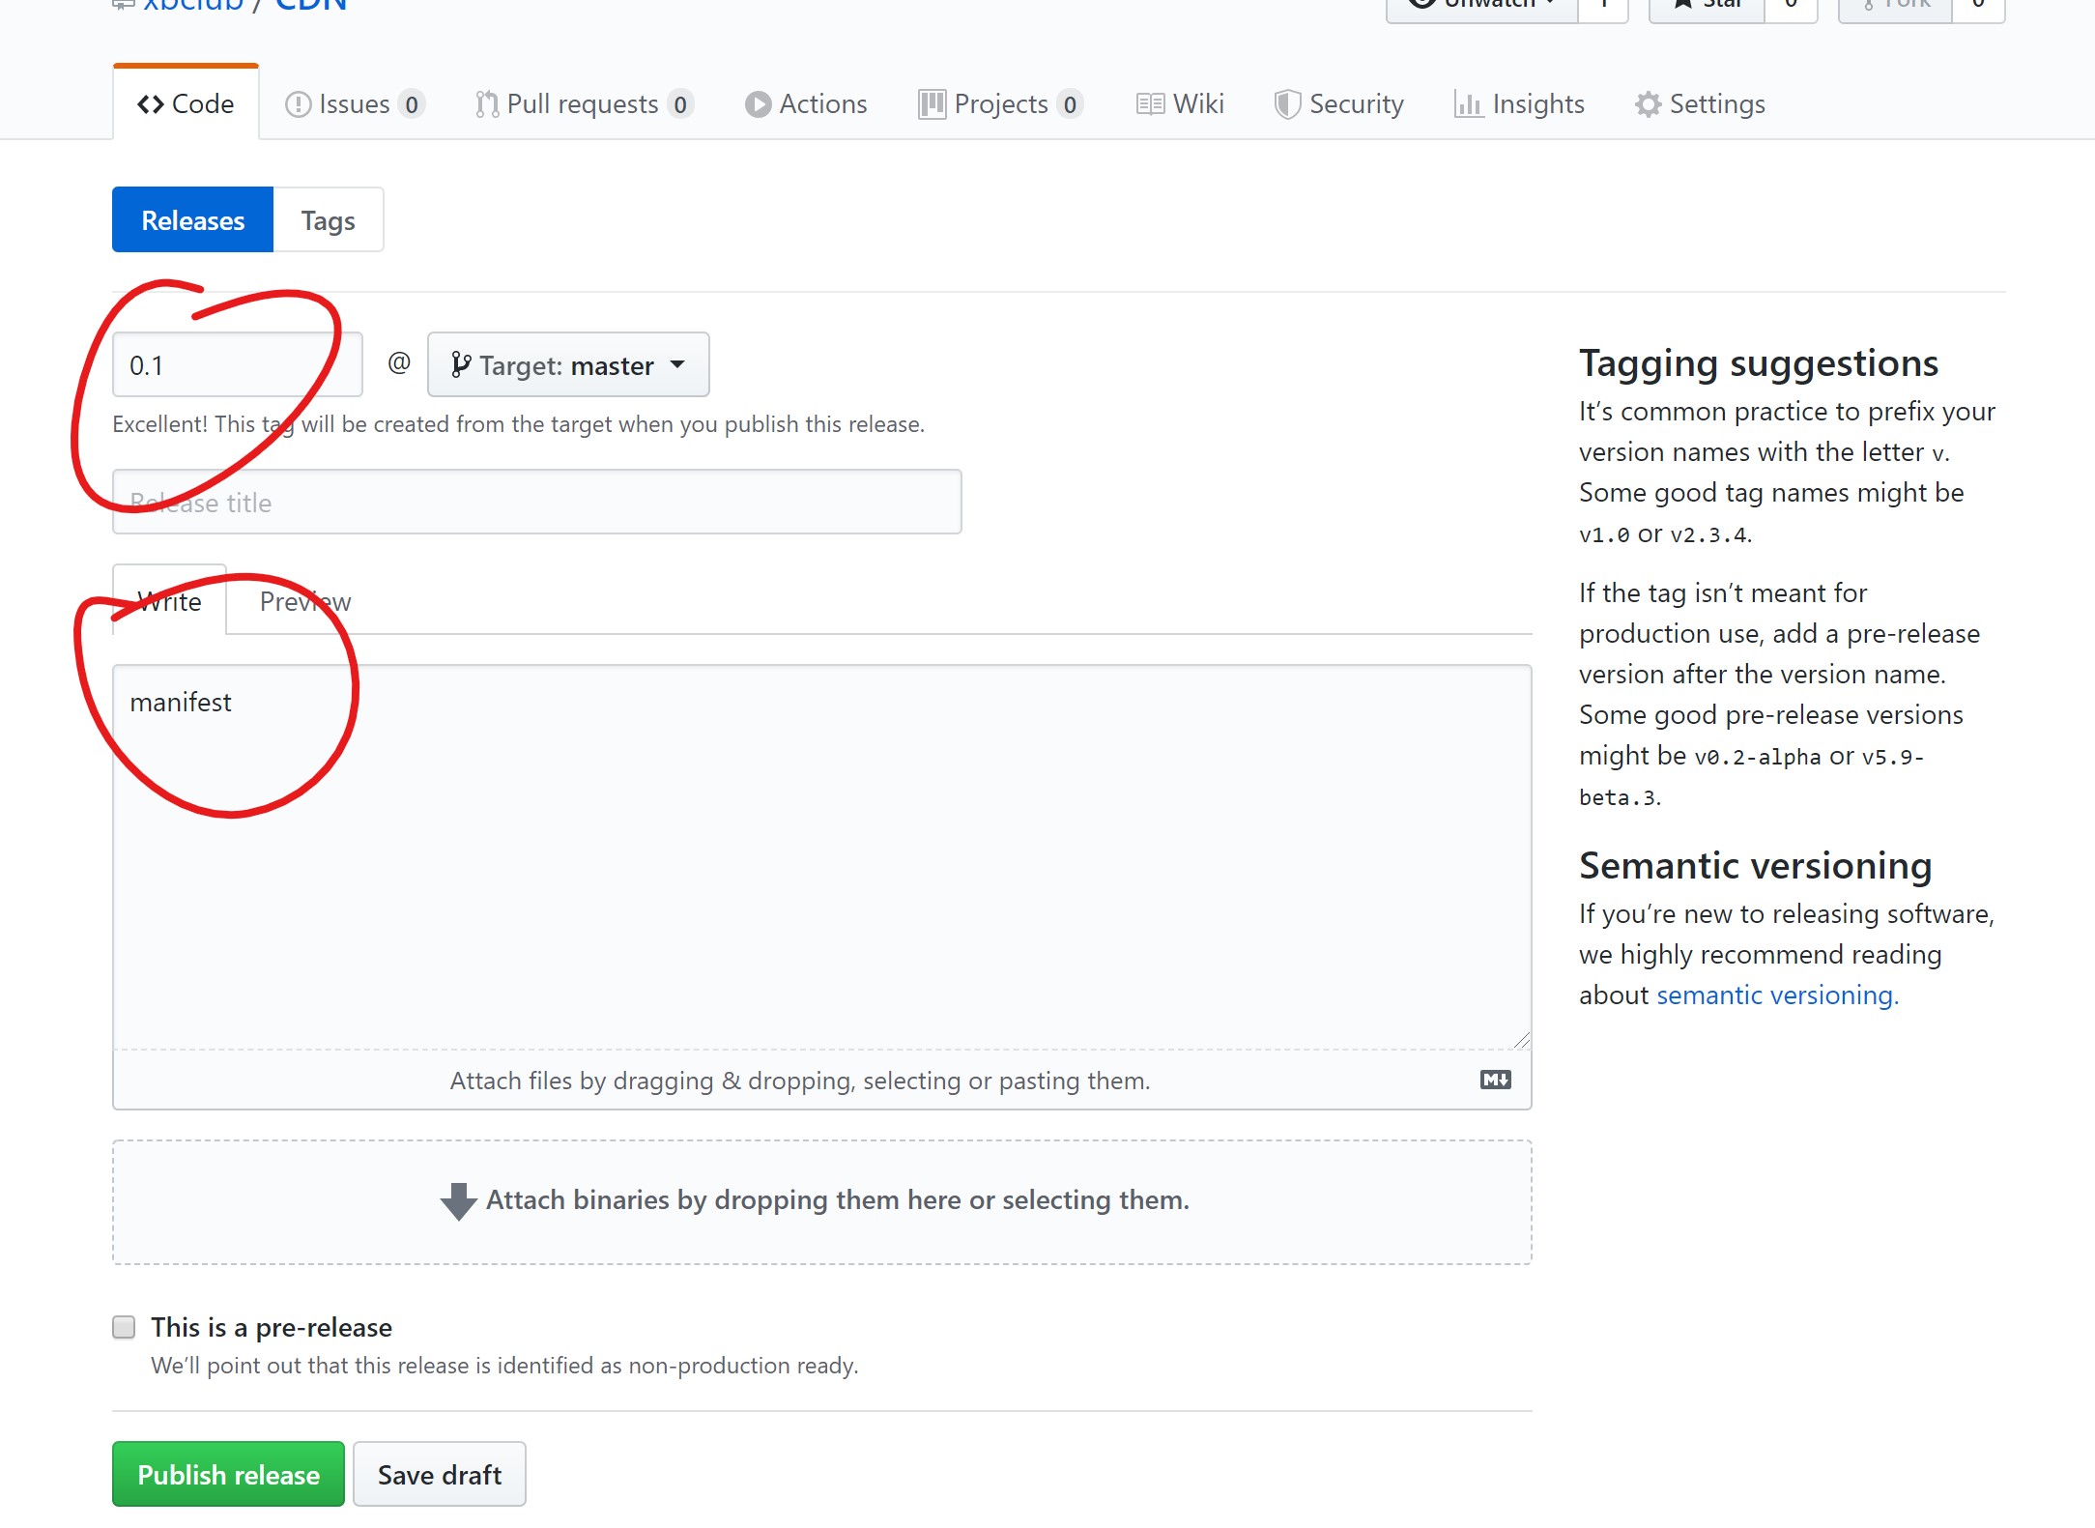This screenshot has height=1528, width=2095.
Task: Click the Security shield icon
Action: pos(1287,104)
